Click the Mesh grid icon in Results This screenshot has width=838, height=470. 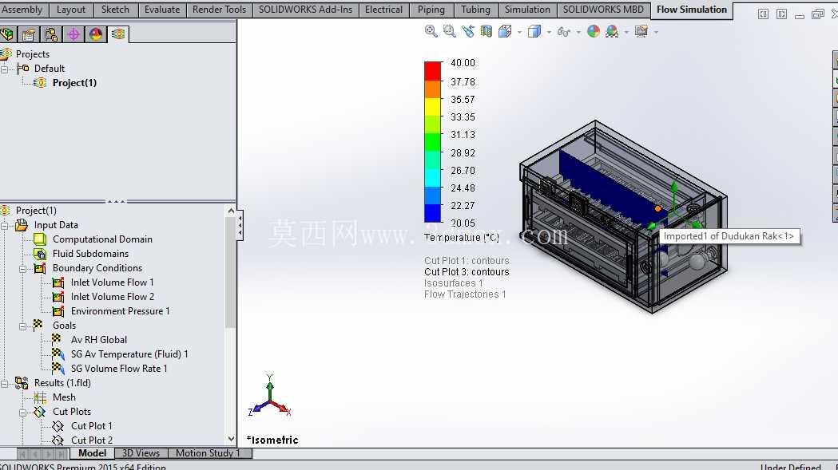pyautogui.click(x=40, y=397)
